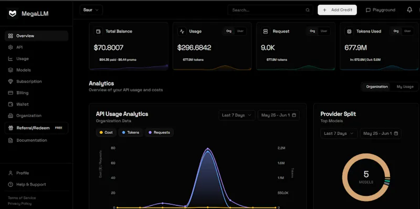Image resolution: width=420 pixels, height=209 pixels.
Task: Click the $70.8007 total balance value
Action: click(109, 48)
